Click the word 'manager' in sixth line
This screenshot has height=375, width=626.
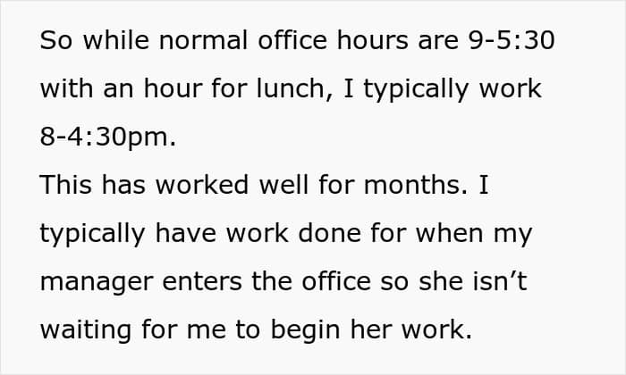[97, 283]
